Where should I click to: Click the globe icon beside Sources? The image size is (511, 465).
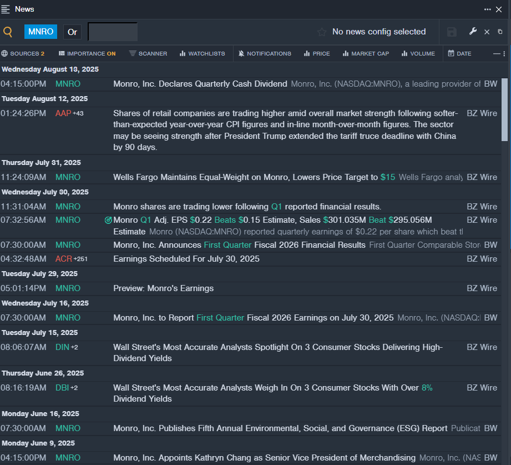coord(4,53)
